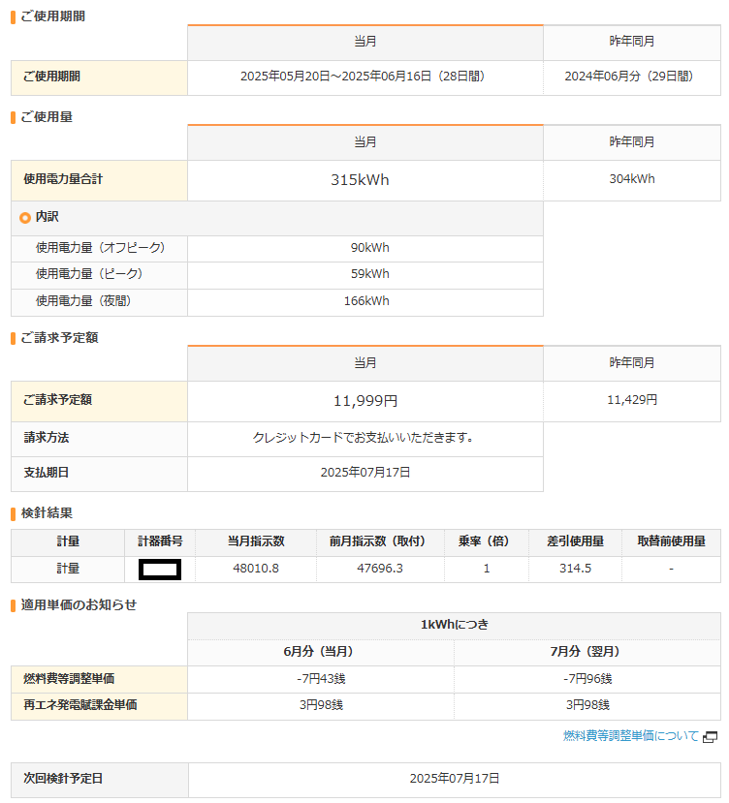Click the -7円96銭 next-month fuel adjustment
Viewport: 729px width, 803px height.
[587, 679]
